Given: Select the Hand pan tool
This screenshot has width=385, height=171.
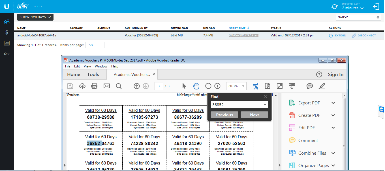Looking at the screenshot, I should point(196,86).
